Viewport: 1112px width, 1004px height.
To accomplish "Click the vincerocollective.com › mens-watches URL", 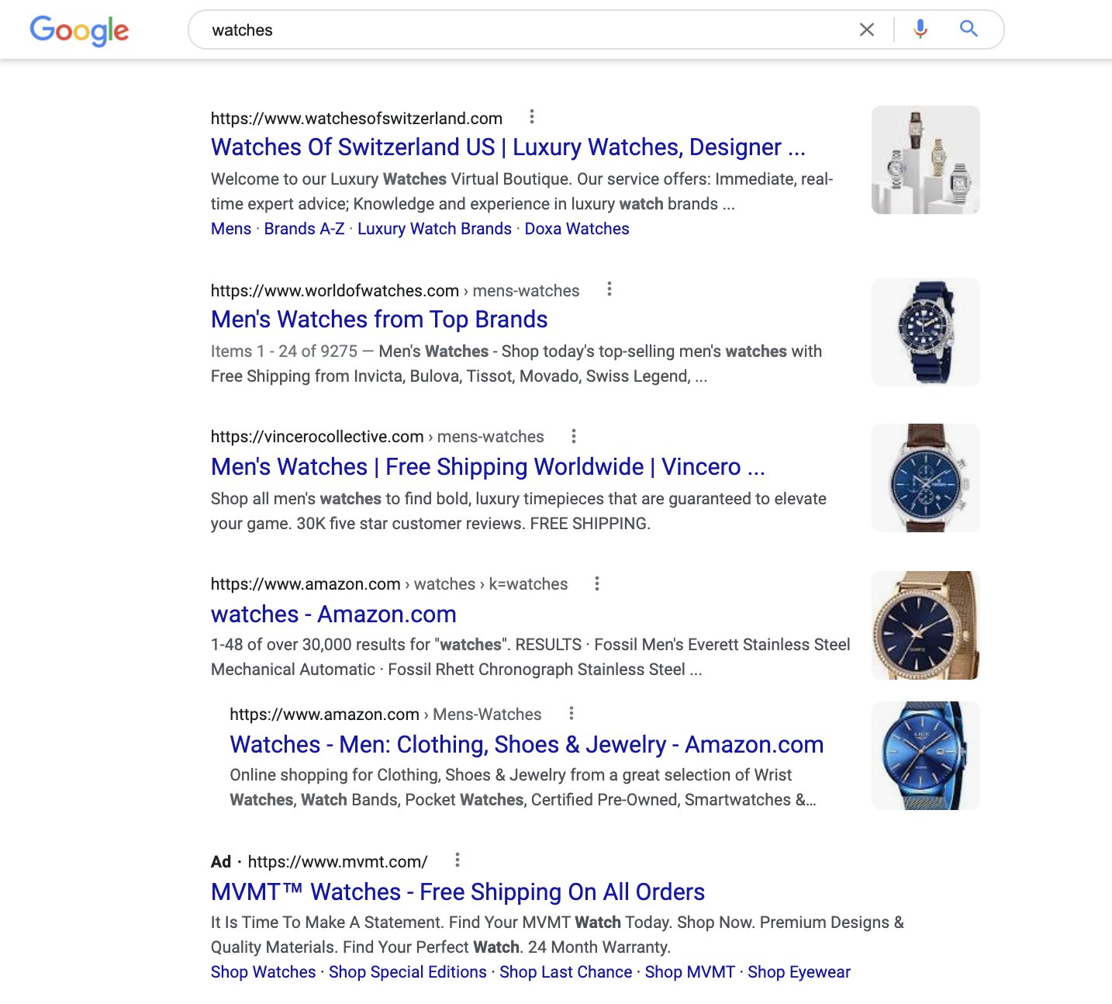I will (378, 437).
